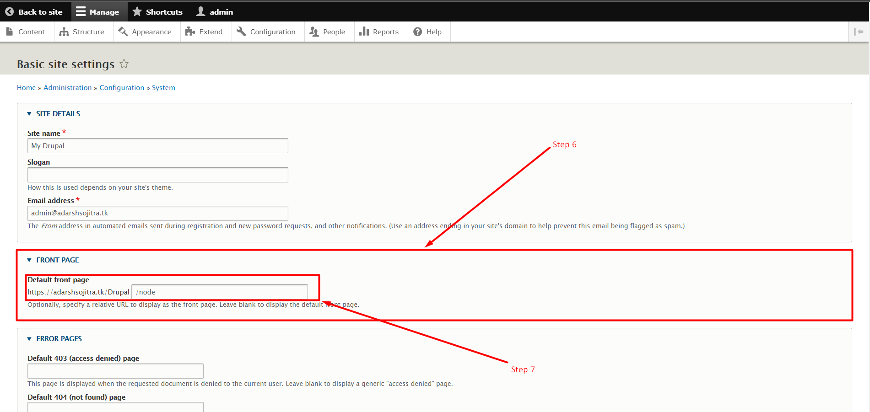This screenshot has width=870, height=412.
Task: Follow the Home breadcrumb link
Action: 26,88
